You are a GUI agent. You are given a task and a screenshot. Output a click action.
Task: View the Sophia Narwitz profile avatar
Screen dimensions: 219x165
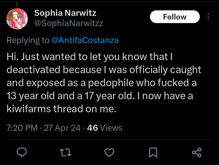point(17,19)
